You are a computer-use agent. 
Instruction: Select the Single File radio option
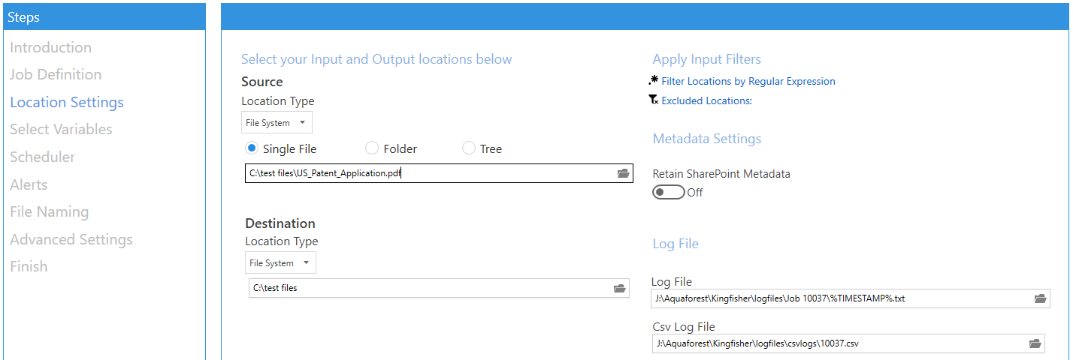point(252,148)
